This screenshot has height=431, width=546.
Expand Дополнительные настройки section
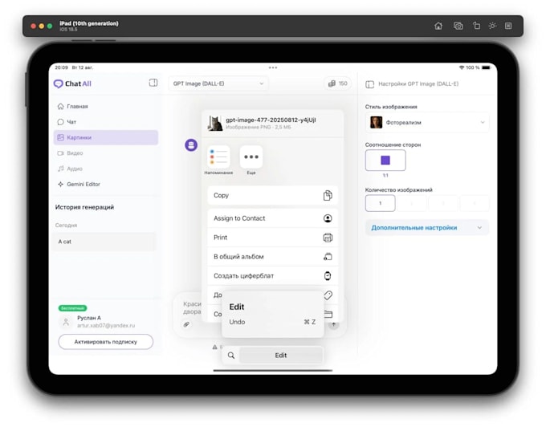(x=427, y=228)
